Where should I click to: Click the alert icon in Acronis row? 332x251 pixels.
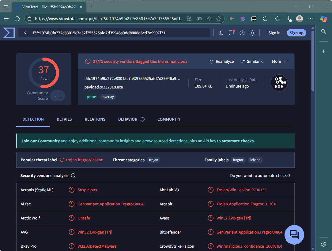[72, 190]
